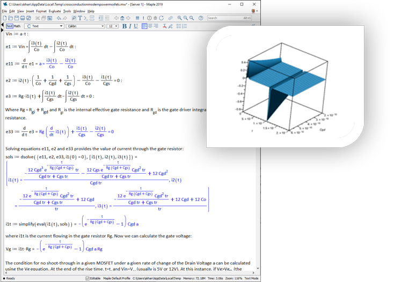Open the Evaluate menu
The height and width of the screenshot is (282, 416).
[x=54, y=11]
